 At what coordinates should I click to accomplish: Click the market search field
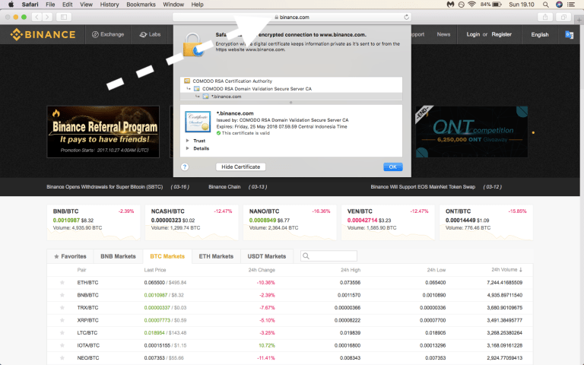coord(328,255)
